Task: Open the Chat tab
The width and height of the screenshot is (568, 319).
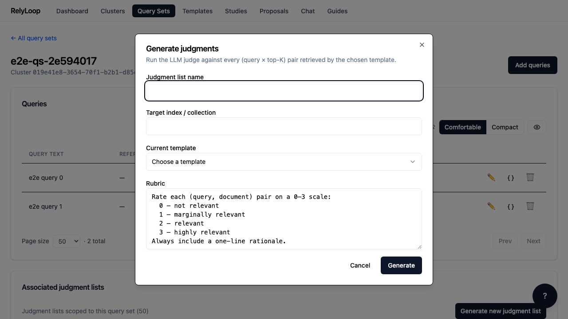Action: (308, 11)
